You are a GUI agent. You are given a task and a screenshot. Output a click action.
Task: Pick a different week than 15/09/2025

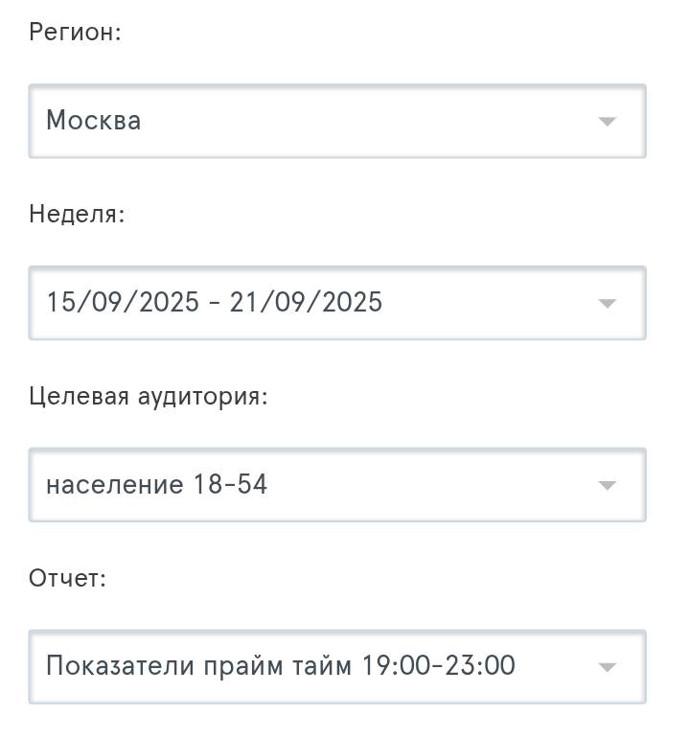pyautogui.click(x=337, y=304)
